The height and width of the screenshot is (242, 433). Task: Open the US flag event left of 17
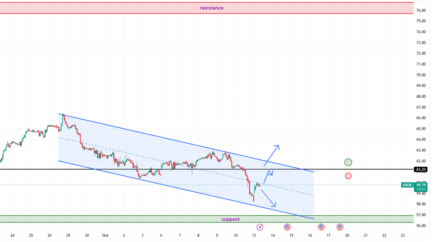tap(321, 227)
